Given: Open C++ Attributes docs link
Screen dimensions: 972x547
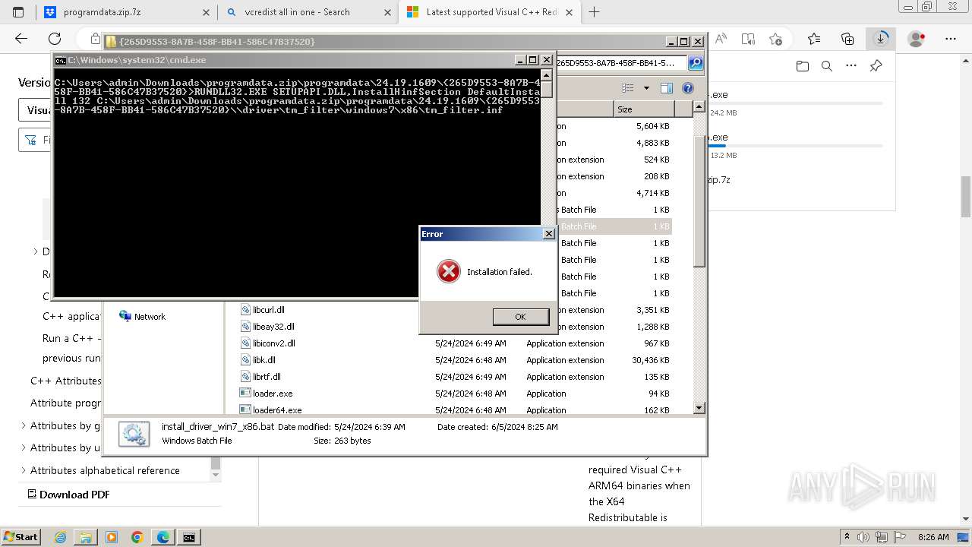Looking at the screenshot, I should pyautogui.click(x=65, y=381).
